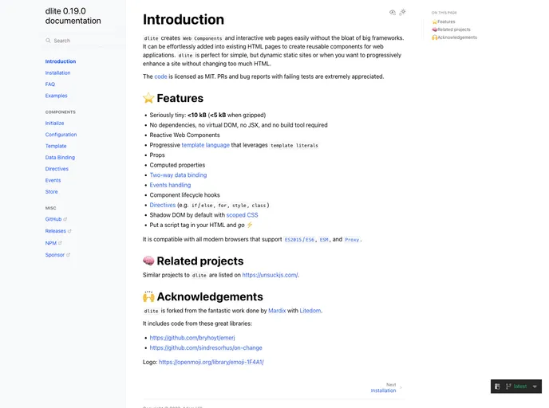Click the 'COMPONENTS' sidebar section caption
549x408 pixels.
60,112
